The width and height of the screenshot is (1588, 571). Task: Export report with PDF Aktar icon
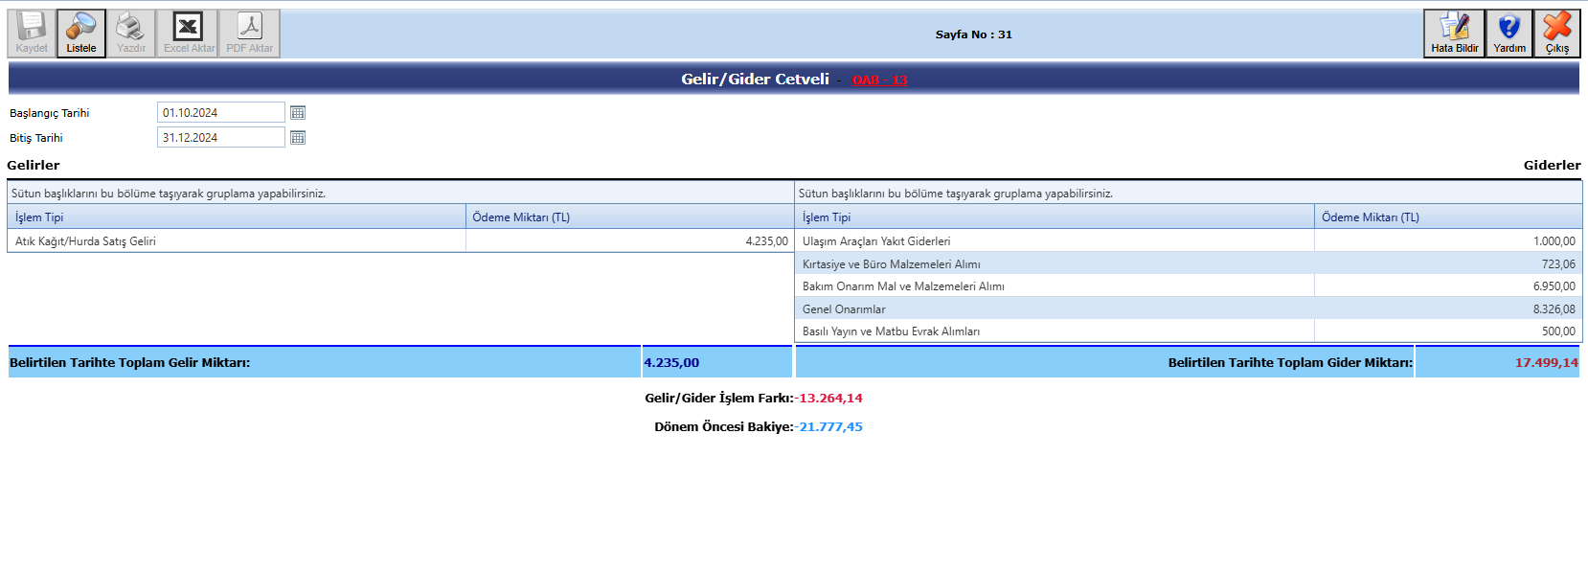(249, 34)
